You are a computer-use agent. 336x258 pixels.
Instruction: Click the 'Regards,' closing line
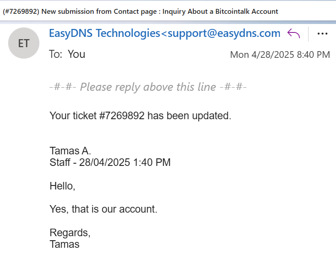click(70, 233)
